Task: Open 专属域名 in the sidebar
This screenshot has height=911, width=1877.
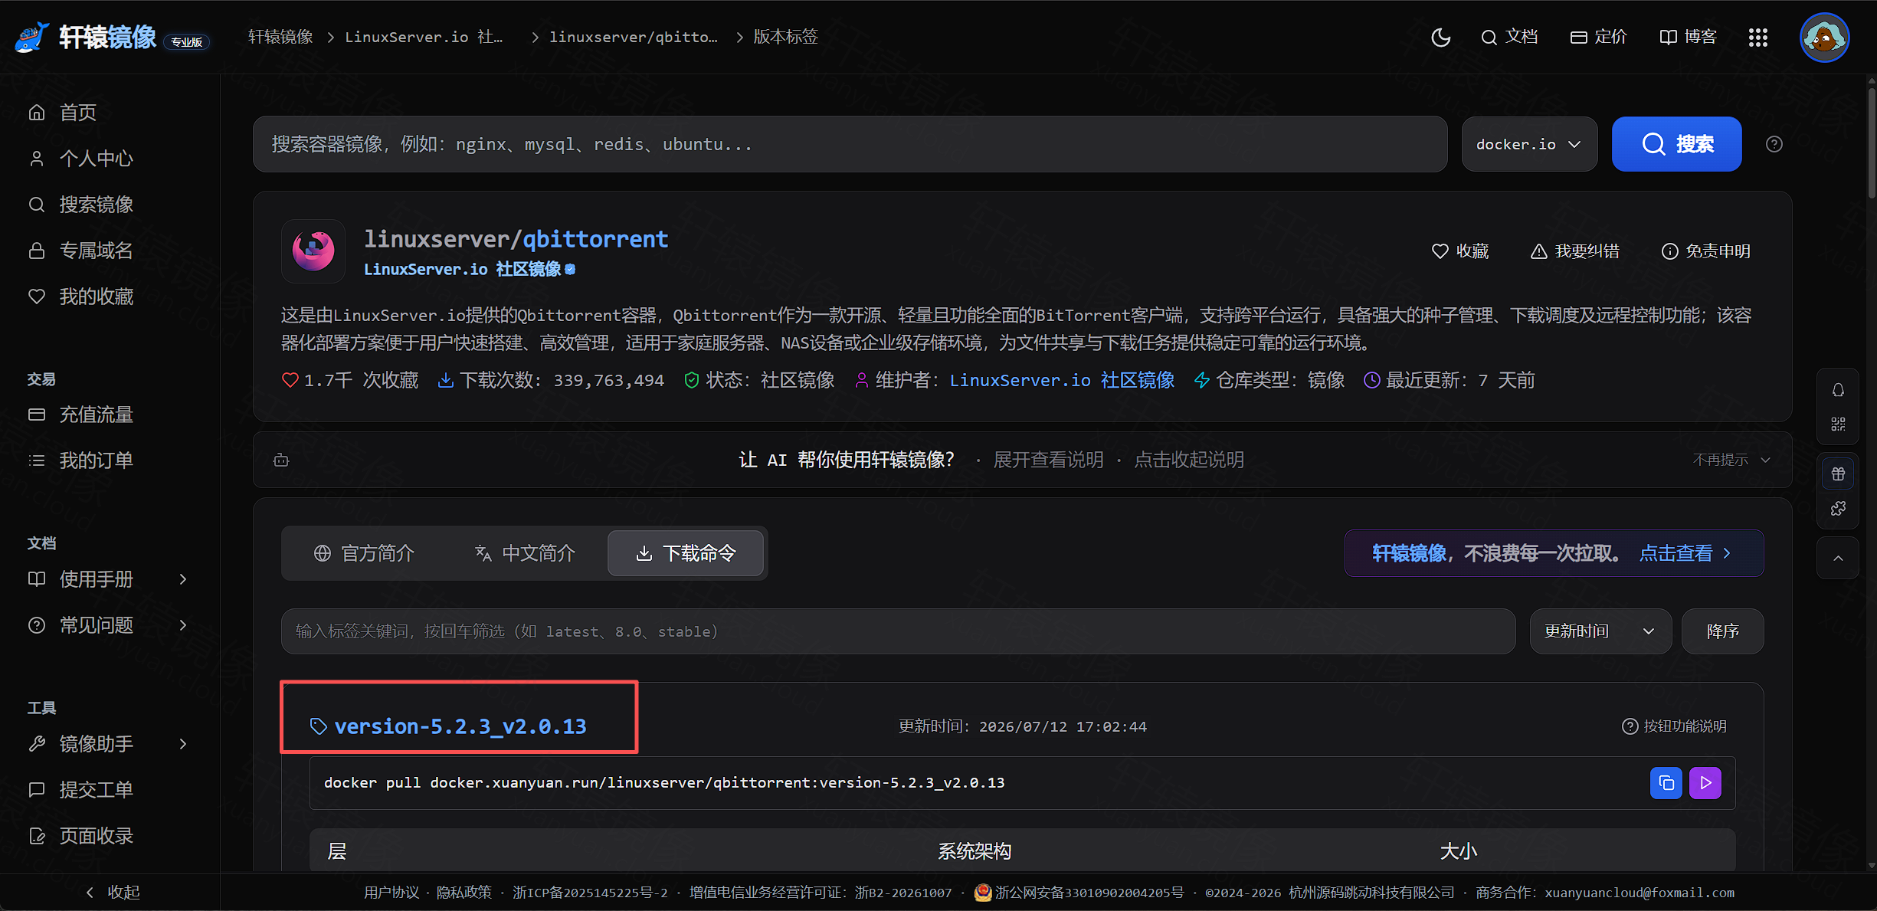Action: pos(80,251)
